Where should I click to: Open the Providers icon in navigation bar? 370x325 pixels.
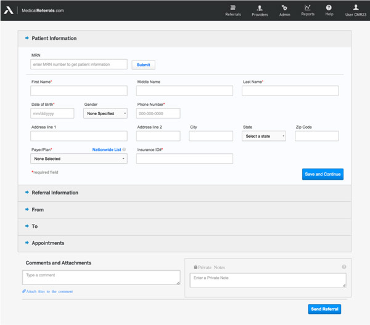click(x=260, y=7)
